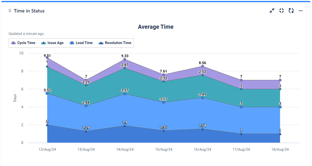
Task: Click the 'Updated a minute ago' text
Action: [x=26, y=34]
